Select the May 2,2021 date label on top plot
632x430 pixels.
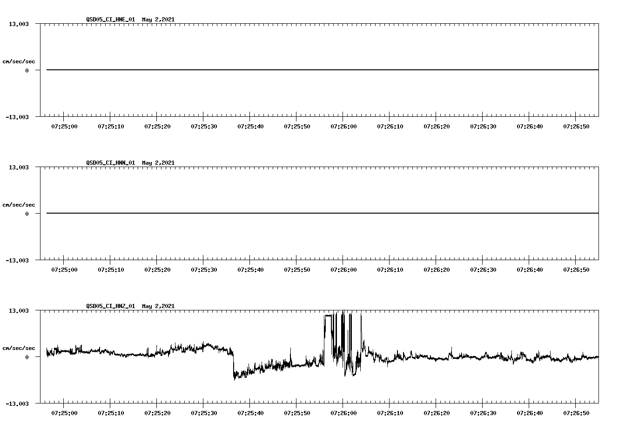[158, 20]
